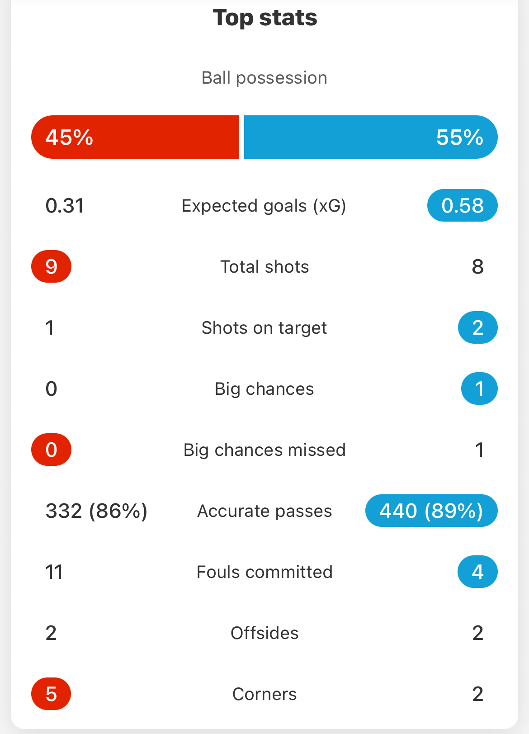
Task: Select the Offsides stat label
Action: [x=264, y=633]
